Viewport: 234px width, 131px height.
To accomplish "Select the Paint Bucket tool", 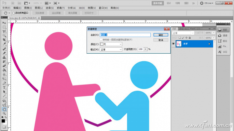I will [x=4, y=70].
